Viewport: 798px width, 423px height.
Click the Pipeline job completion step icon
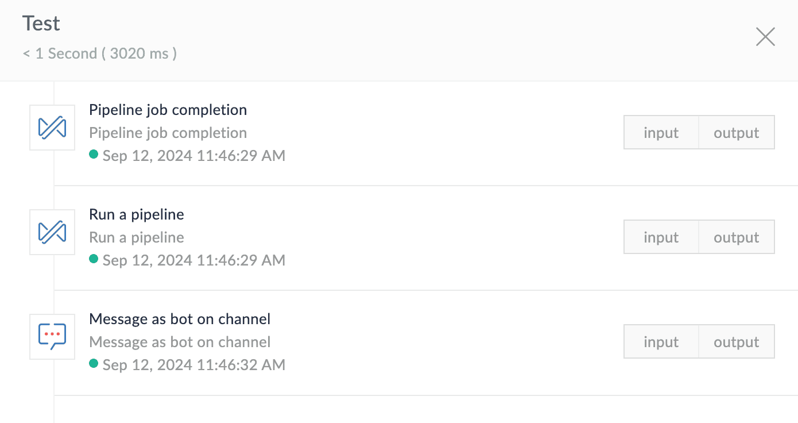click(52, 128)
